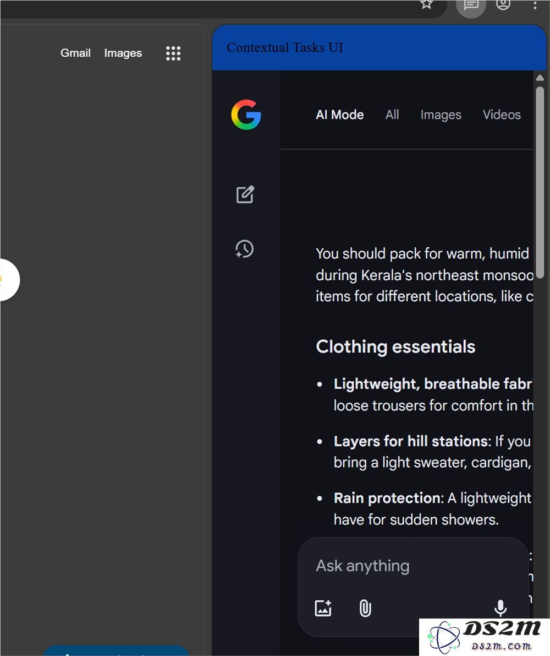The image size is (550, 656).
Task: Open the Chrome three-dot menu
Action: click(x=535, y=5)
